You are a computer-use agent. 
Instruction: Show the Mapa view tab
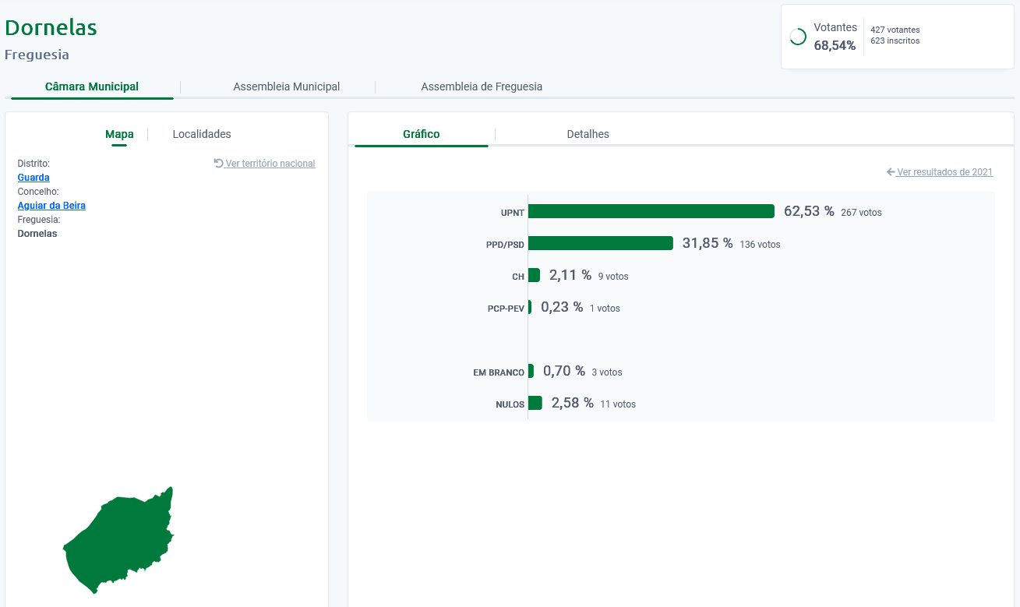(119, 134)
